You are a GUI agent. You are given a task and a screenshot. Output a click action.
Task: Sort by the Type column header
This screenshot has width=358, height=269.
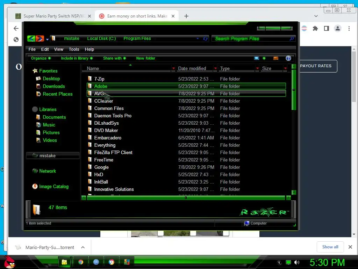point(237,68)
